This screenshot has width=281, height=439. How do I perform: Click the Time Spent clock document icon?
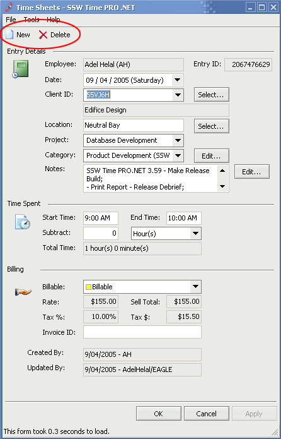[23, 222]
